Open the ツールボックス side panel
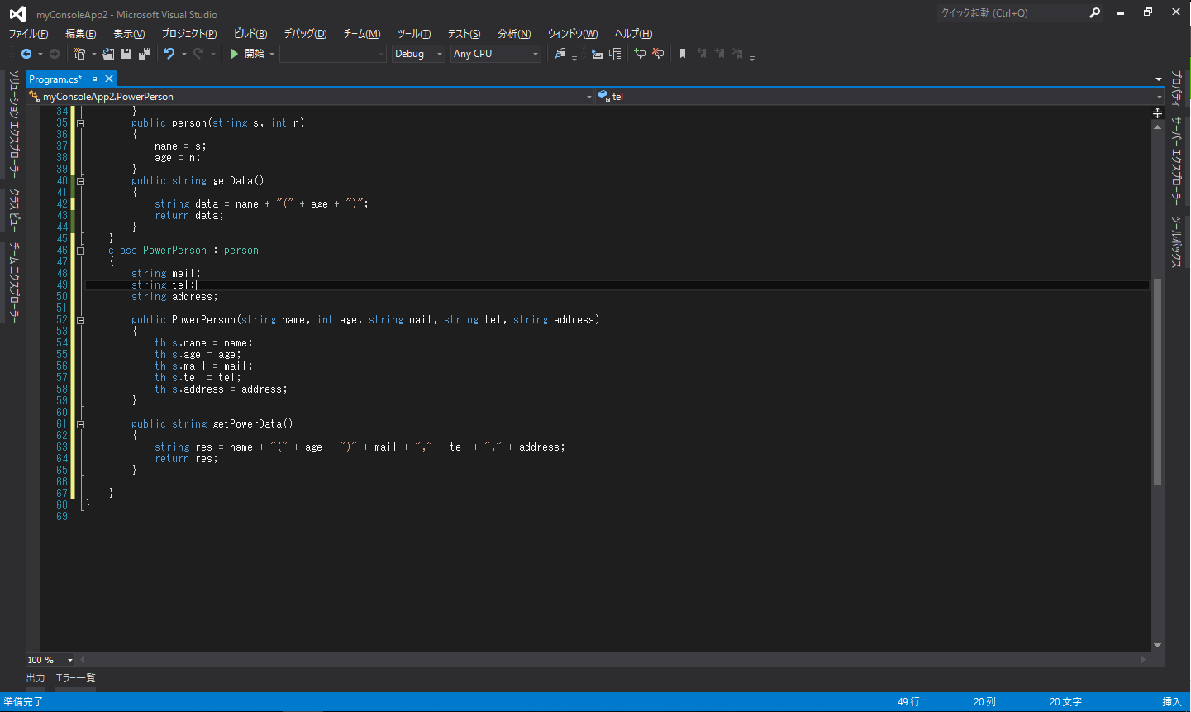 click(1176, 241)
